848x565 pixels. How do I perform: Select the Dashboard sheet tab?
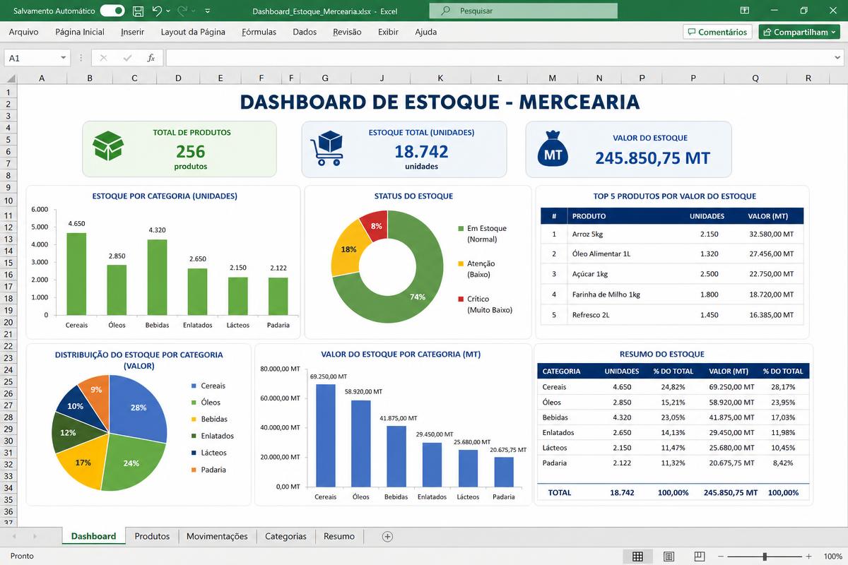point(93,536)
